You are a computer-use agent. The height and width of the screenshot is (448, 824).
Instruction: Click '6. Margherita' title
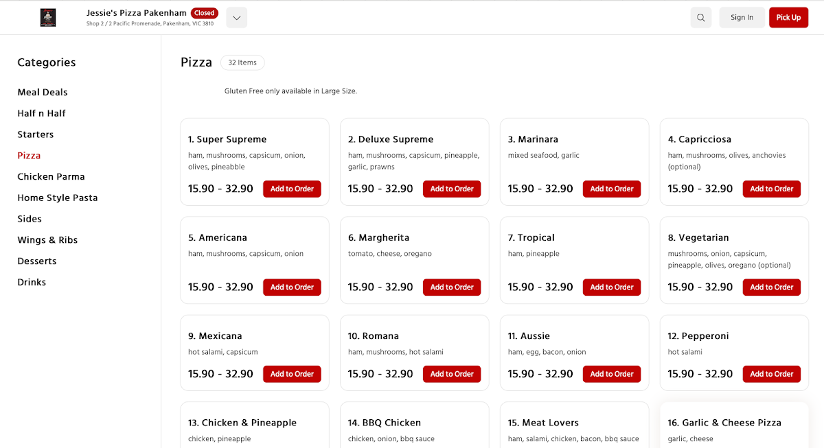(x=378, y=237)
